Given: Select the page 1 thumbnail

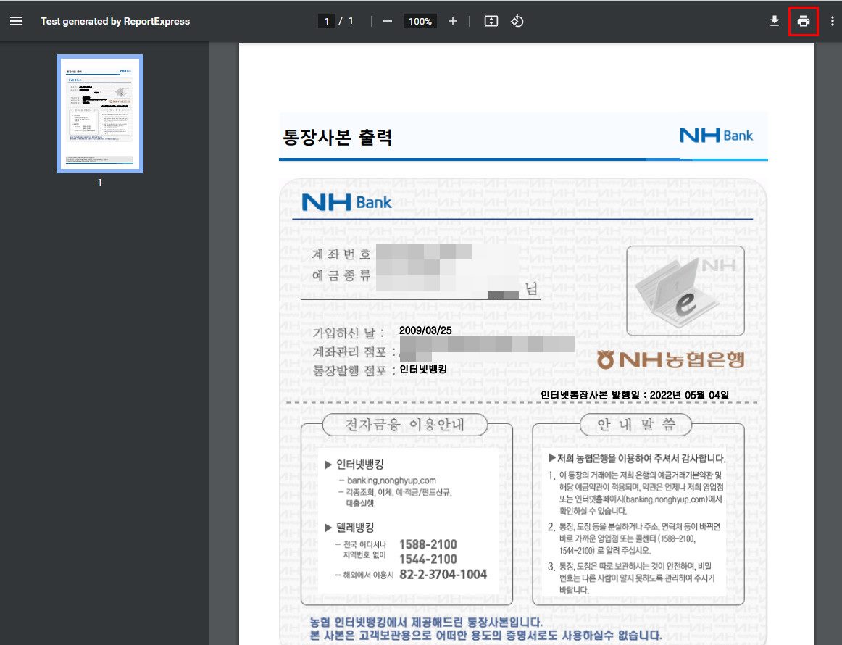Looking at the screenshot, I should [100, 114].
